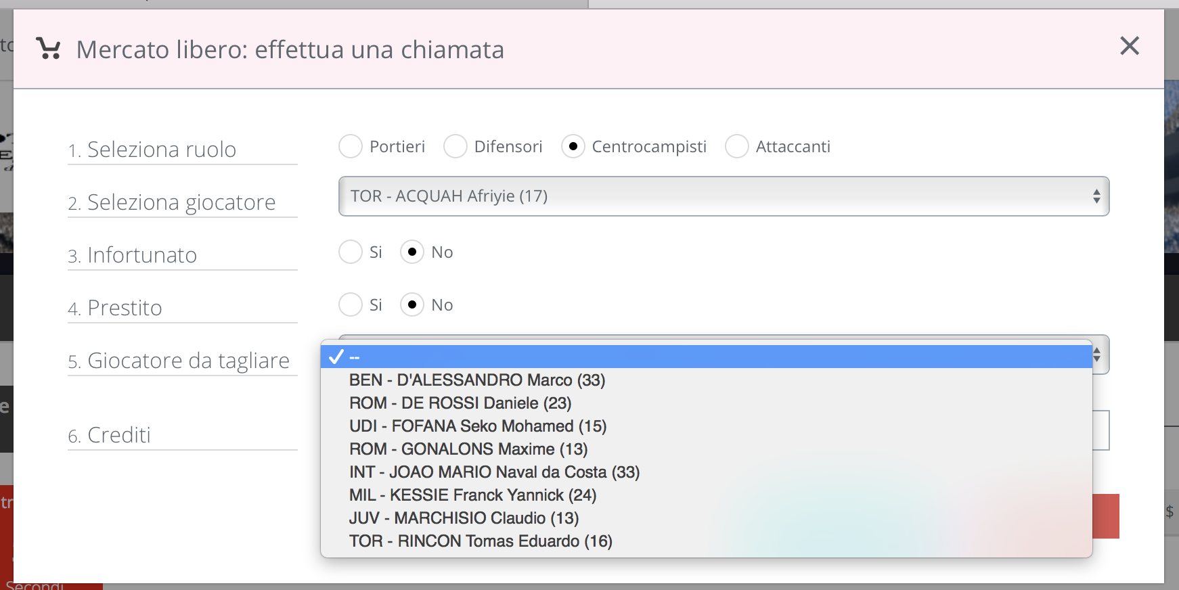Set Infortunato to Si
Viewport: 1179px width, 590px height.
click(x=351, y=252)
